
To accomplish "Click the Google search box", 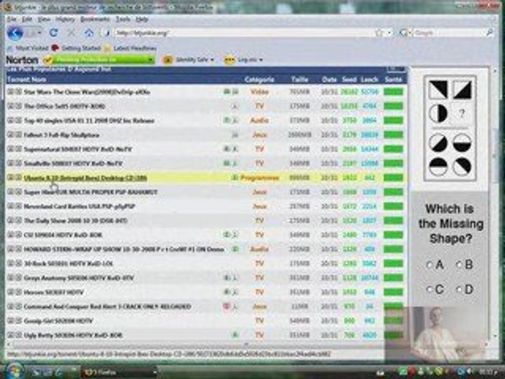I will coord(448,33).
